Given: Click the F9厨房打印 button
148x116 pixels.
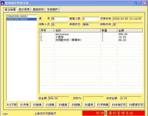Looking at the screenshot, I should click(x=136, y=105).
